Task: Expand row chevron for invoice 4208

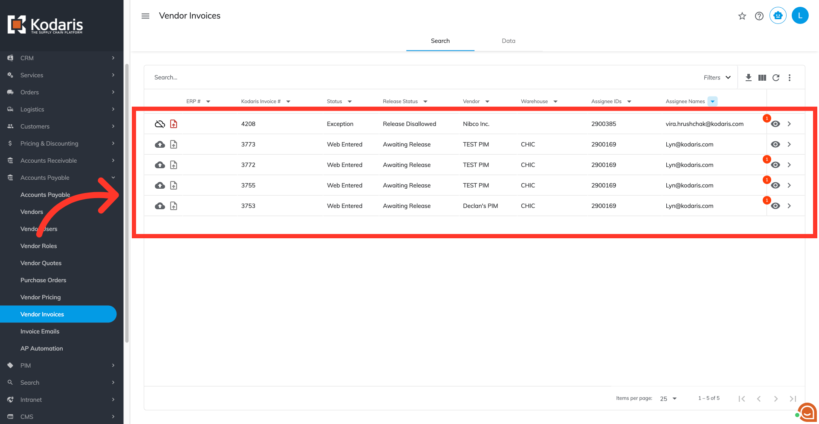Action: [x=789, y=124]
